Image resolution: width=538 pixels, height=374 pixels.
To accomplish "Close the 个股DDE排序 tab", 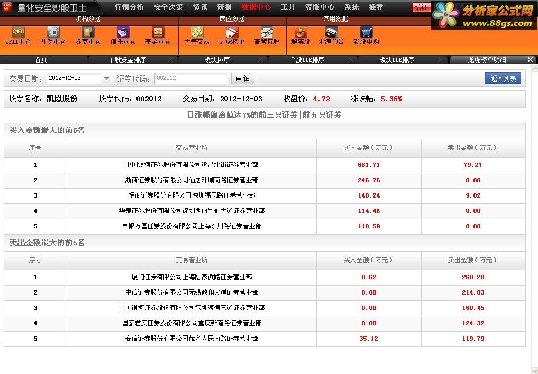I will pos(350,60).
